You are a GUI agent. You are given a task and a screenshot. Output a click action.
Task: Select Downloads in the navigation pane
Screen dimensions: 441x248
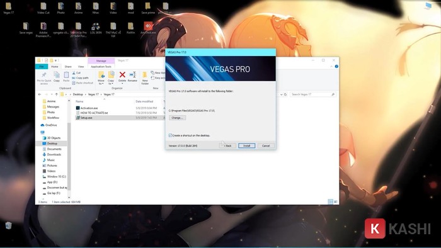54,154
